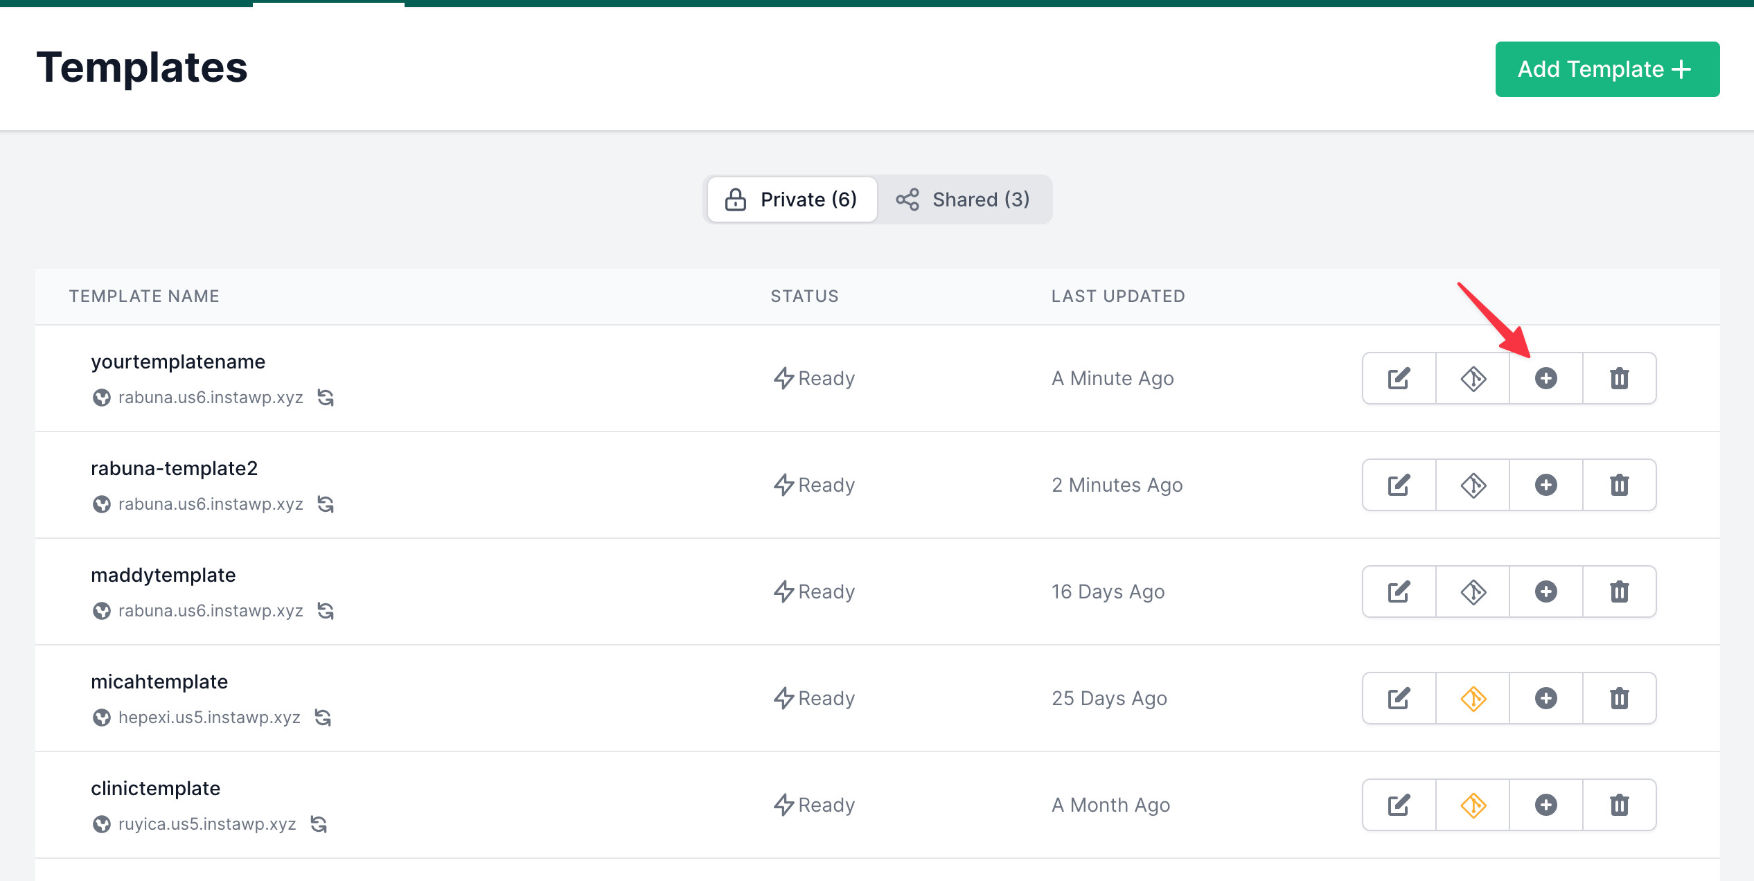This screenshot has width=1754, height=881.
Task: Sync icon next to ruyica.us5.instawp.xyz
Action: click(319, 824)
